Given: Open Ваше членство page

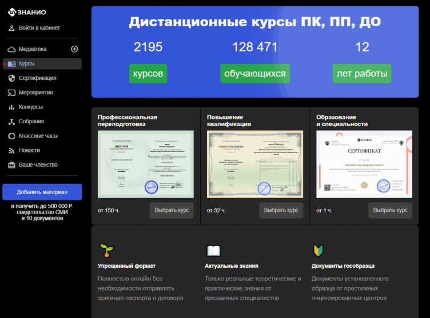Looking at the screenshot, I should 38,165.
